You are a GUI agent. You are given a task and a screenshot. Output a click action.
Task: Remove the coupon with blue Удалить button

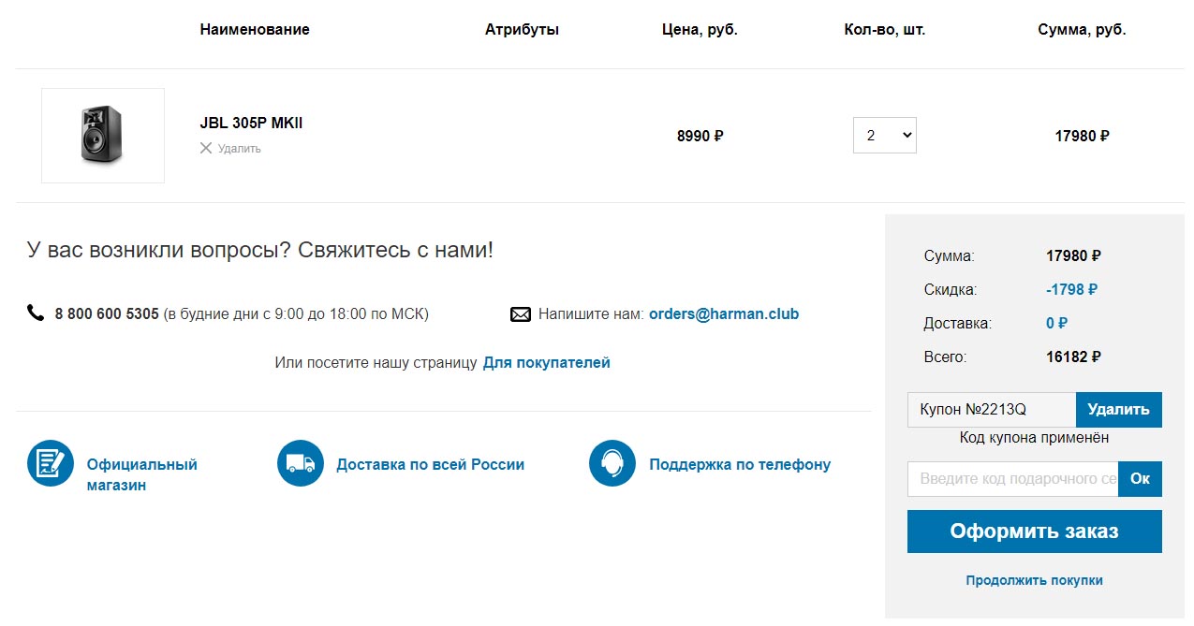pos(1119,410)
